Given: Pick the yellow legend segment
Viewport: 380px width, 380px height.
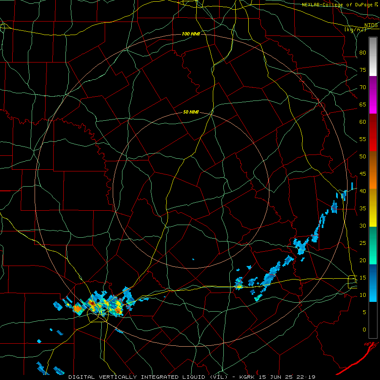Looking at the screenshot, I should click(x=373, y=208).
